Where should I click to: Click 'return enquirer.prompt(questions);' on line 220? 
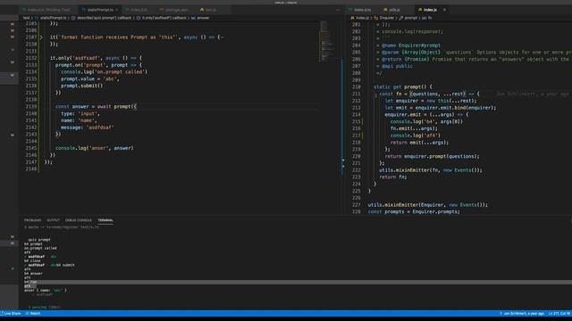(432, 157)
